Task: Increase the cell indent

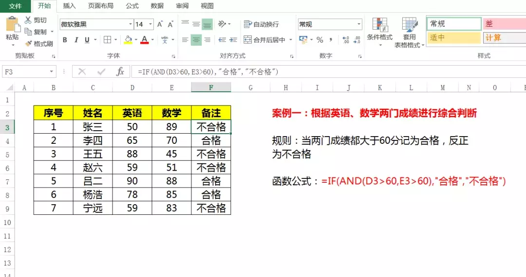Action: [233, 40]
